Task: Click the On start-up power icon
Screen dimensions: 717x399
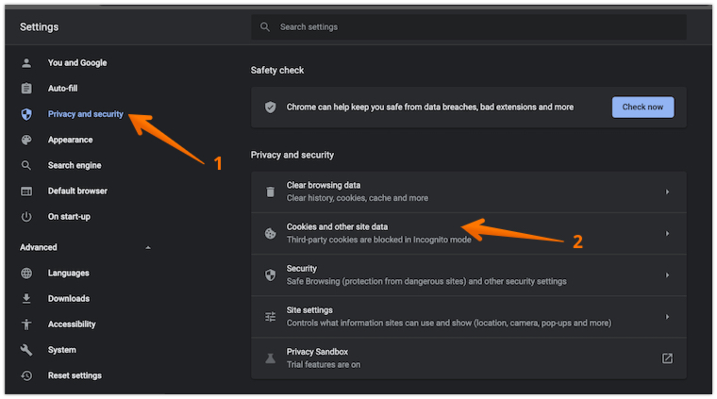Action: [x=26, y=217]
